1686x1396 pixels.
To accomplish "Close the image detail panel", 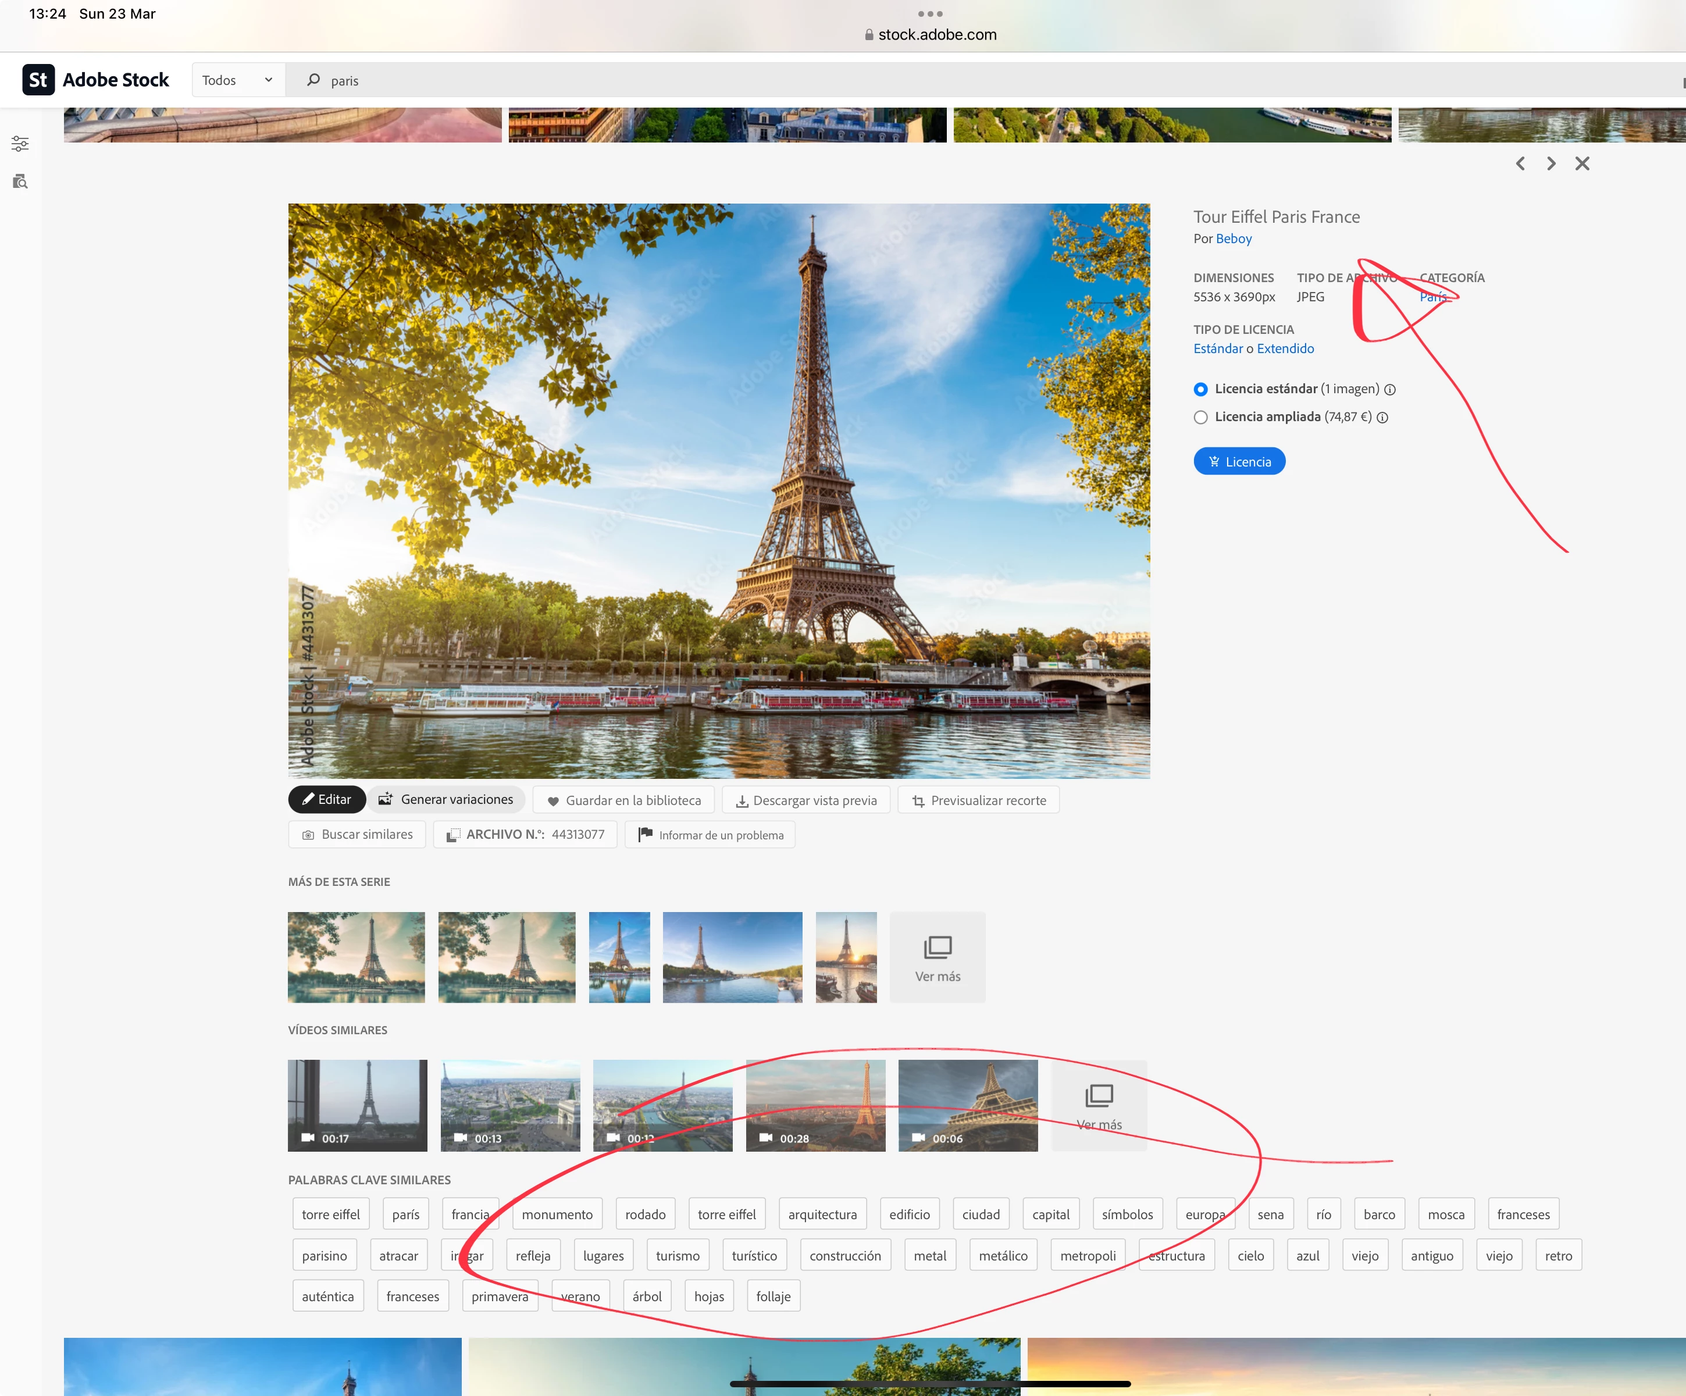I will 1582,164.
